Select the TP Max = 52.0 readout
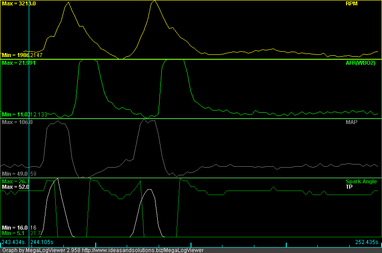The width and height of the screenshot is (382, 253). click(x=16, y=186)
